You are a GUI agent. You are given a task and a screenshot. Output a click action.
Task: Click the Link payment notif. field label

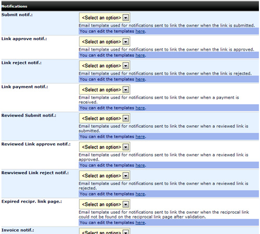pyautogui.click(x=24, y=87)
